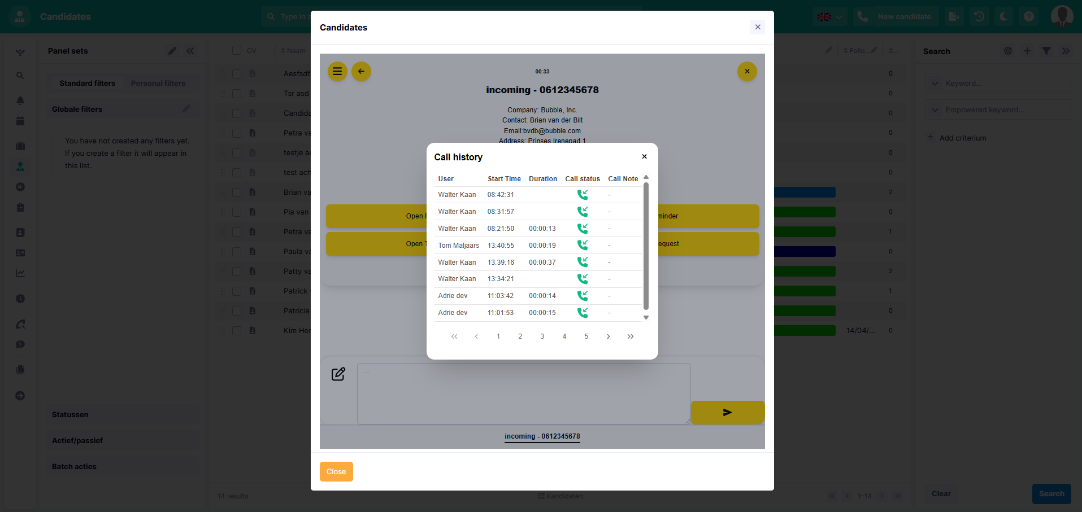Click the orange Close button
1082x512 pixels.
tap(336, 472)
